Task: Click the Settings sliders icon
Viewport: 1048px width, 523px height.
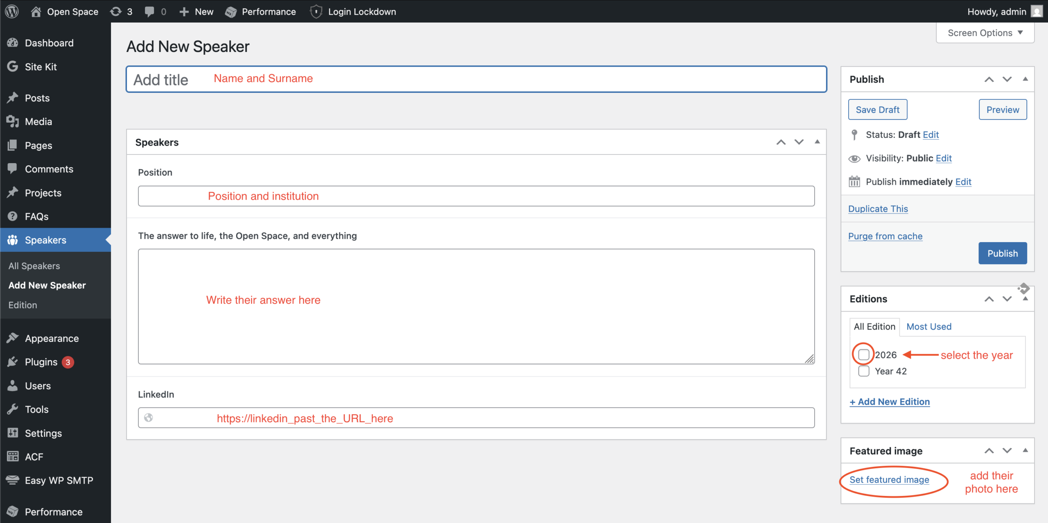Action: point(13,433)
